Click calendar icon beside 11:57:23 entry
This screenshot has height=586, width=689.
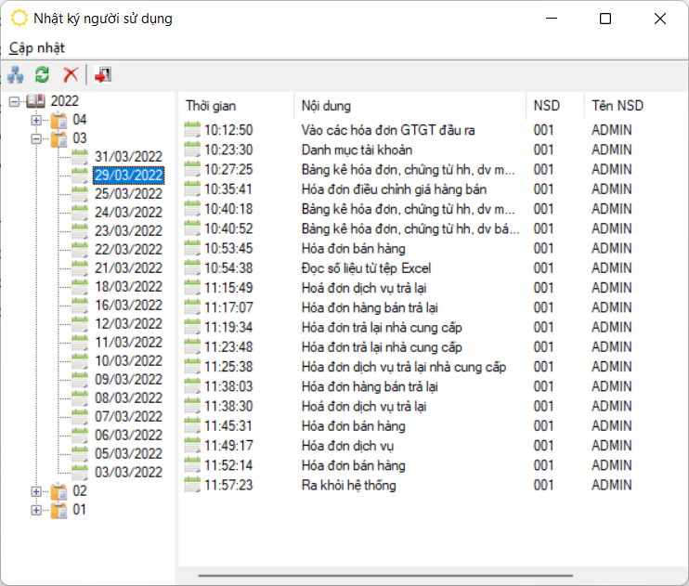[x=193, y=485]
